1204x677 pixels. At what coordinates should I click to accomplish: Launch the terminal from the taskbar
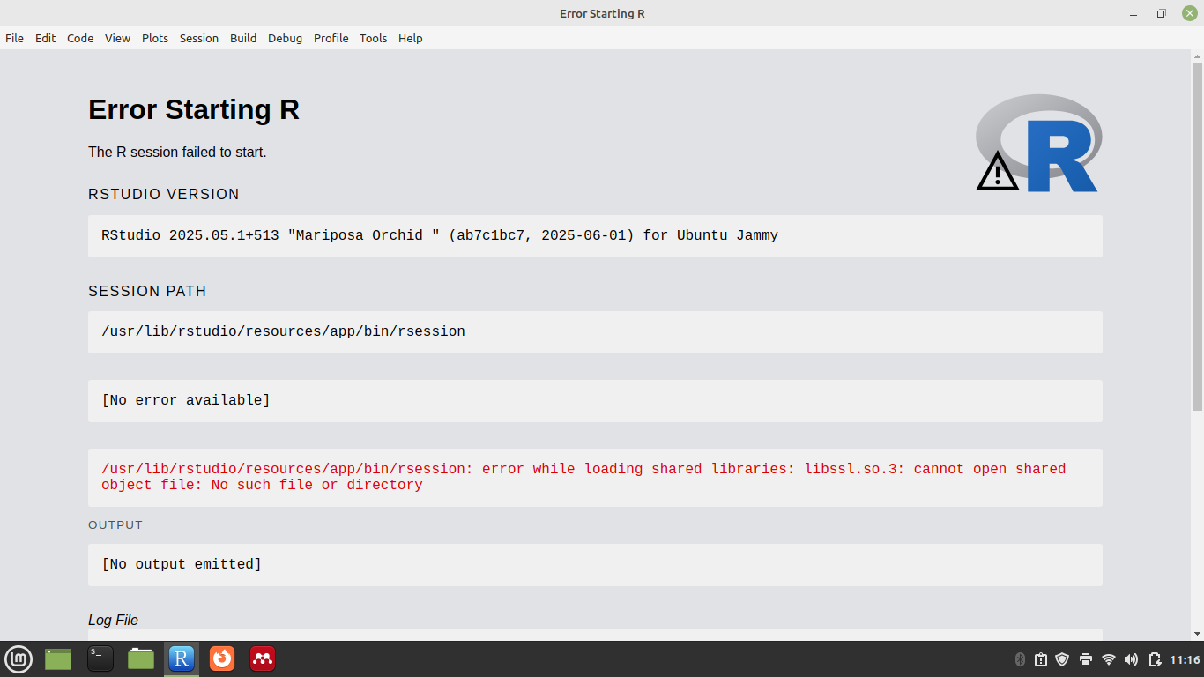tap(100, 658)
